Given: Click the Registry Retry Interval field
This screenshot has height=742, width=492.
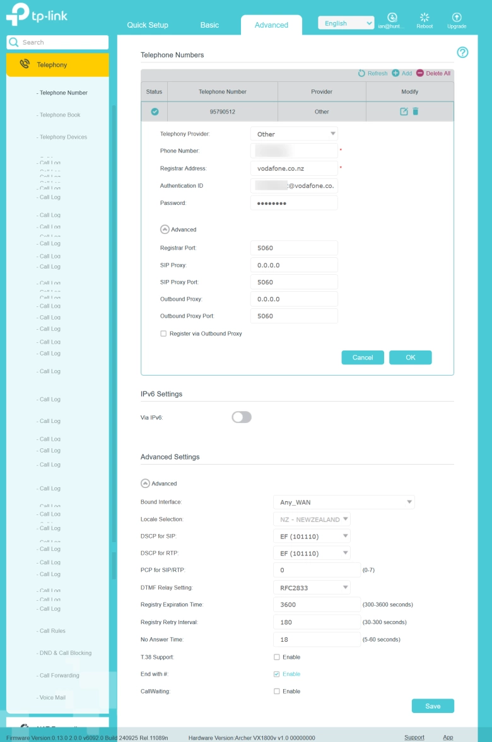Looking at the screenshot, I should point(317,622).
